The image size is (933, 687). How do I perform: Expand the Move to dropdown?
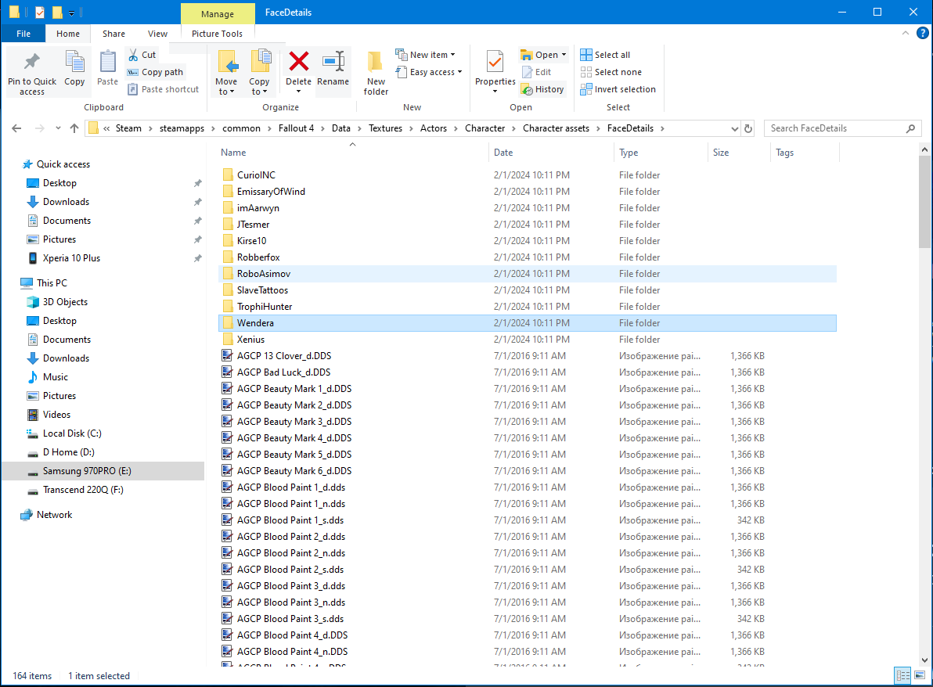click(226, 92)
